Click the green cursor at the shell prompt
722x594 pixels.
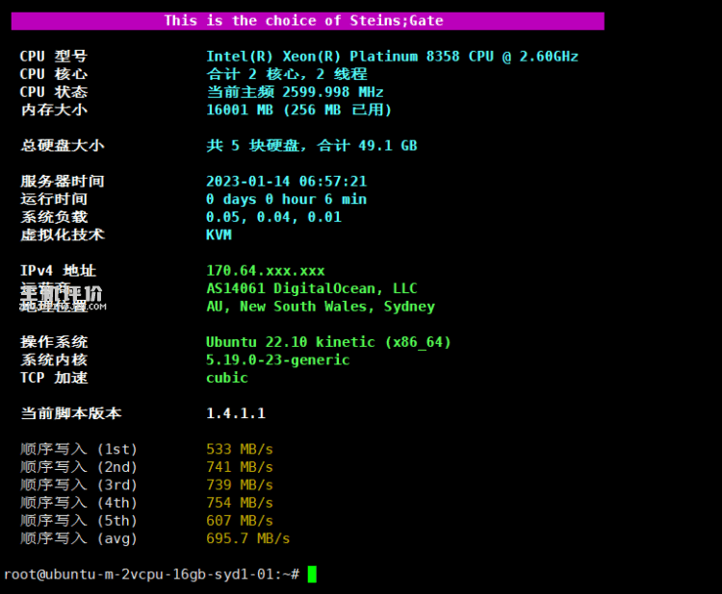(311, 574)
